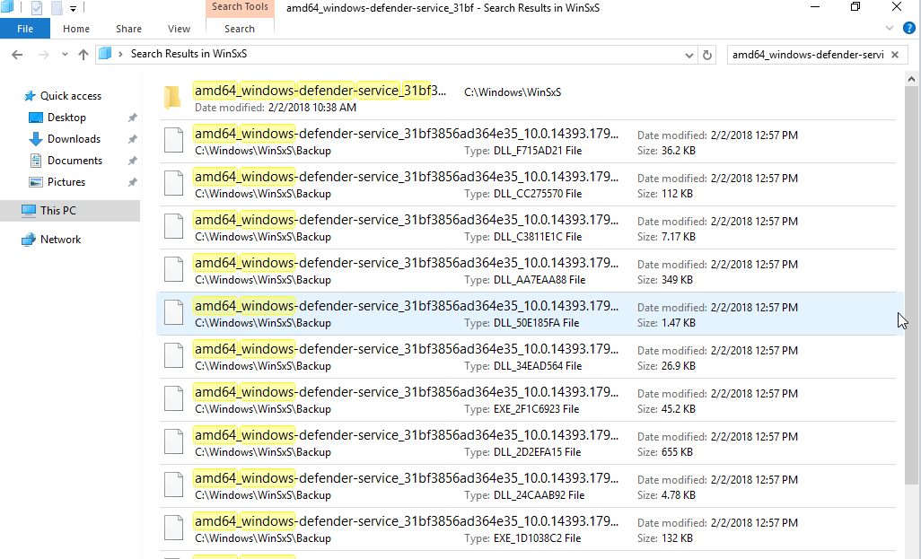Viewport: 921px width, 559px height.
Task: Open Pictures in the navigation pane
Action: pyautogui.click(x=66, y=182)
